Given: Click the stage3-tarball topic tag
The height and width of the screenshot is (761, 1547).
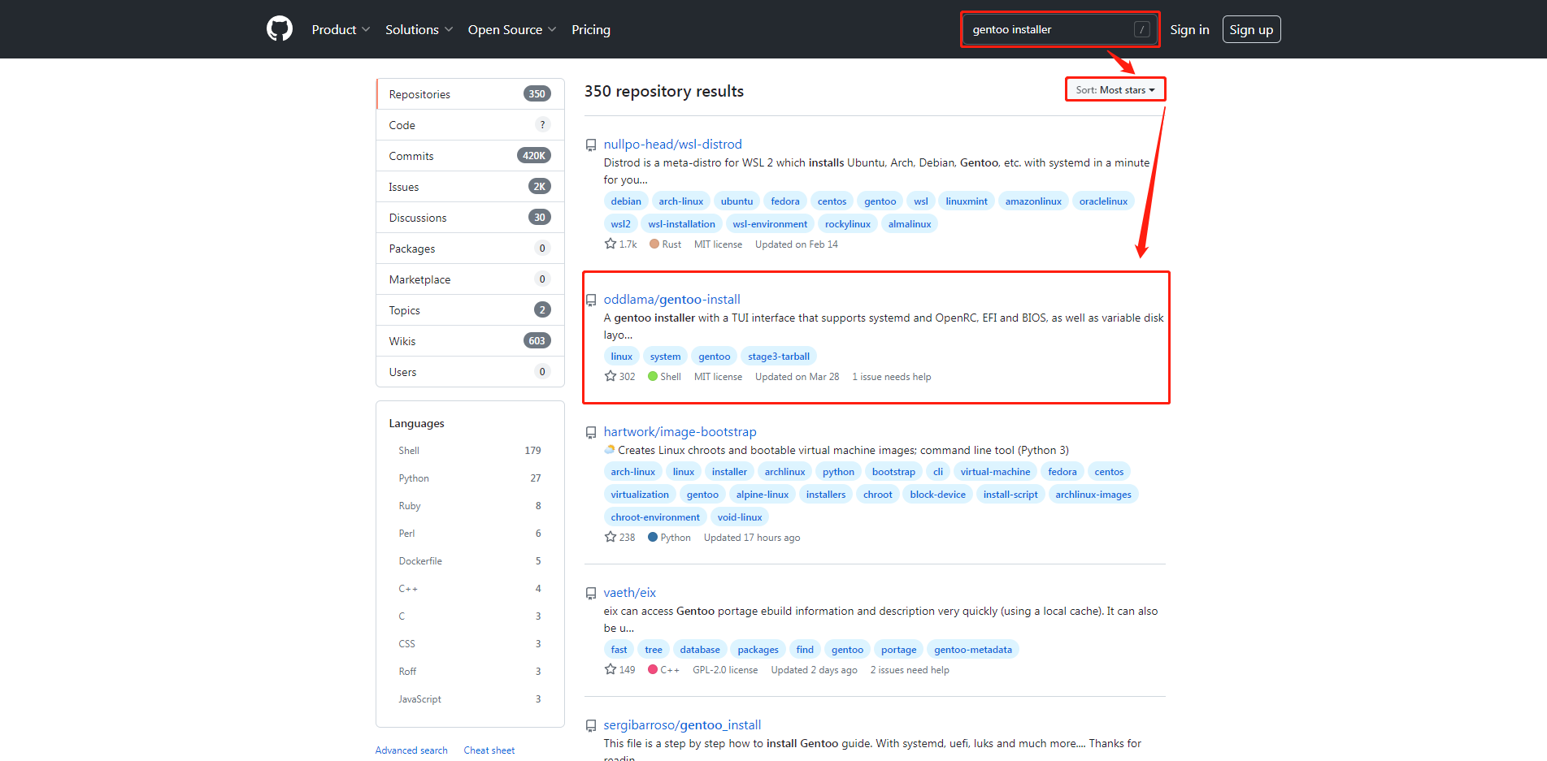Looking at the screenshot, I should pos(779,357).
